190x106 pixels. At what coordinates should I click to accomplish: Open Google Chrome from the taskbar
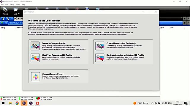click(17, 103)
